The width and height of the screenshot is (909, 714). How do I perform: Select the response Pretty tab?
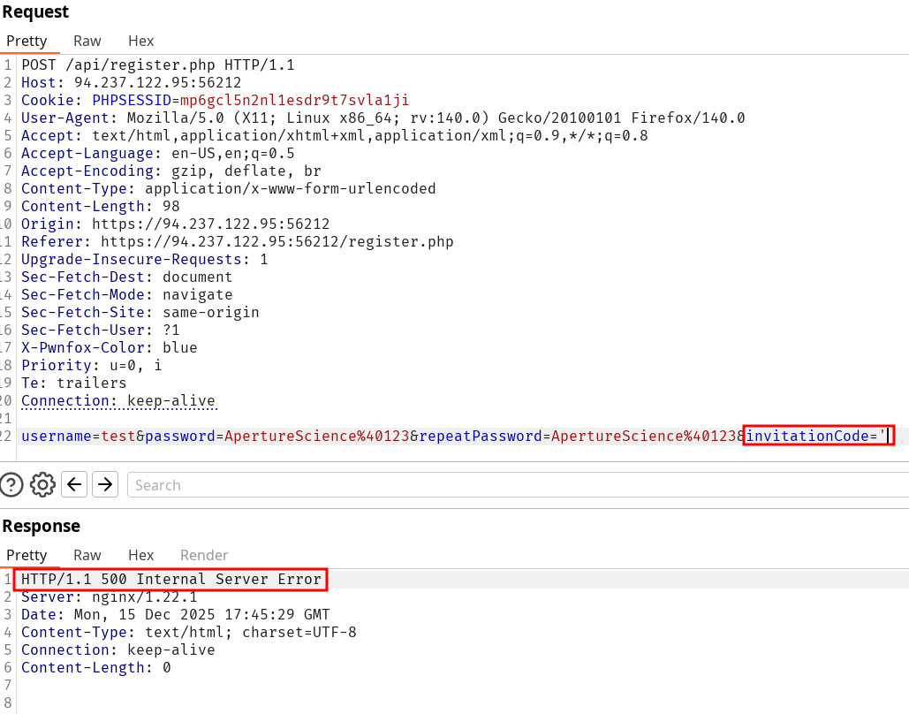27,555
